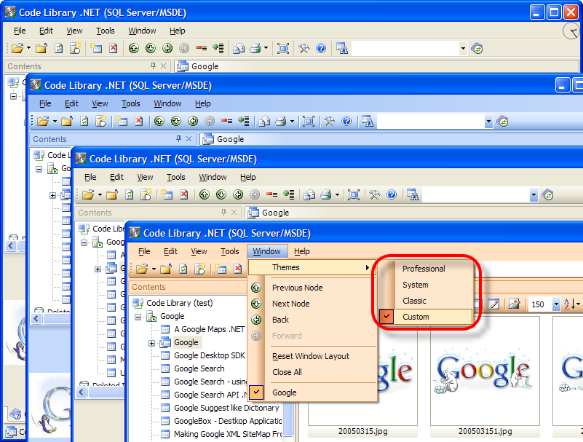Image resolution: width=583 pixels, height=442 pixels.
Task: Select 'Google Desktop SDK' in the front tree
Action: click(210, 355)
